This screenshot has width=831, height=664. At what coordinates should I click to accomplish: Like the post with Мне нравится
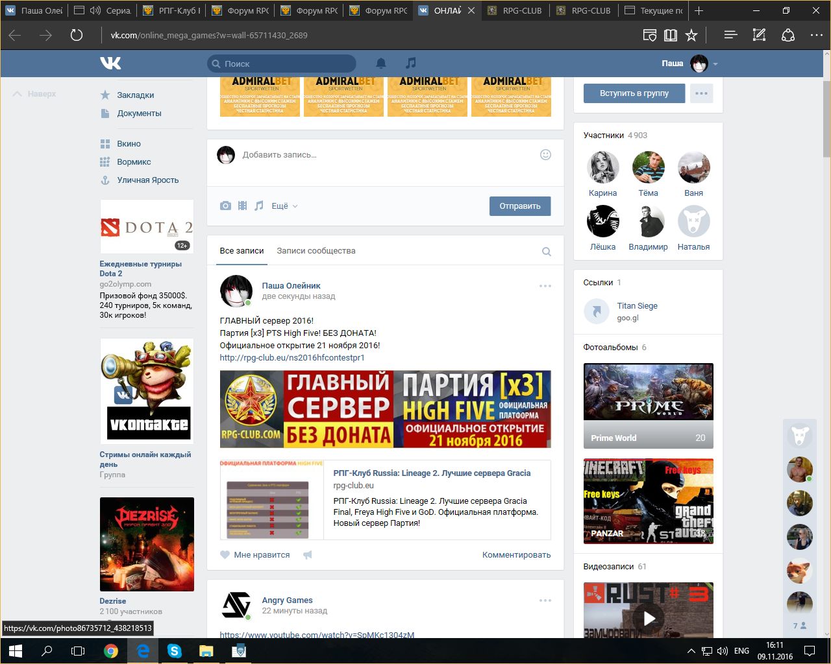tap(255, 554)
